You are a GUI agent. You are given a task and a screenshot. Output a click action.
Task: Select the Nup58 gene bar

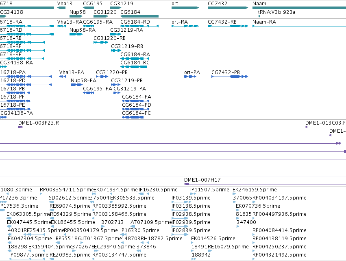pos(76,16)
